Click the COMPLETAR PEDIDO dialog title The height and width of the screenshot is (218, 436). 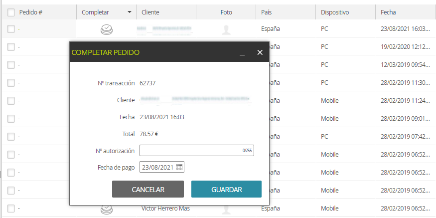pos(105,52)
